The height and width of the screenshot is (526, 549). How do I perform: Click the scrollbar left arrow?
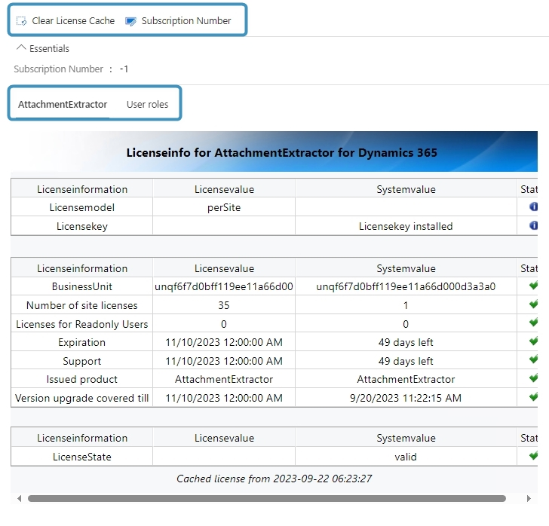[x=20, y=498]
